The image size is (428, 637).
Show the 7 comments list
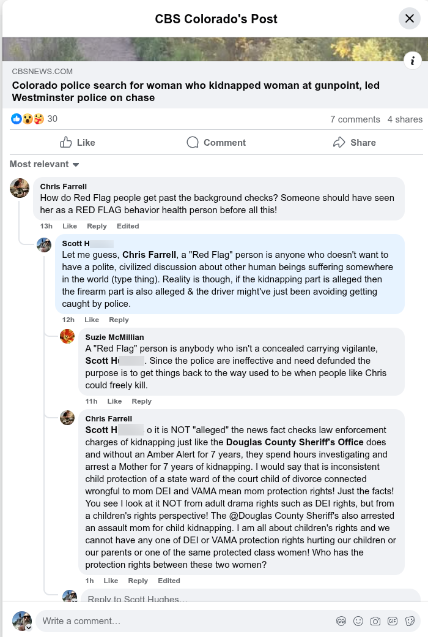(x=355, y=119)
